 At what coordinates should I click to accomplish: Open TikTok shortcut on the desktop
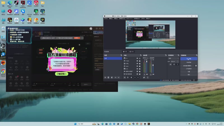tap(16, 3)
